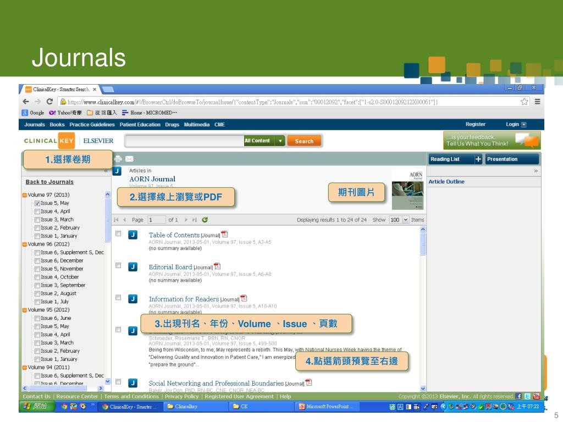This screenshot has height=422, width=563.
Task: Click the search text field
Action: tap(185, 141)
